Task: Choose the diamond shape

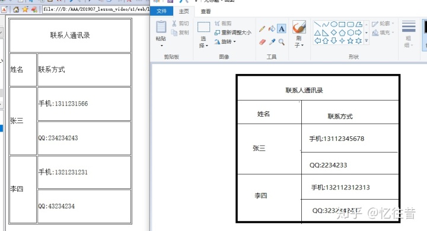Action: click(x=334, y=33)
